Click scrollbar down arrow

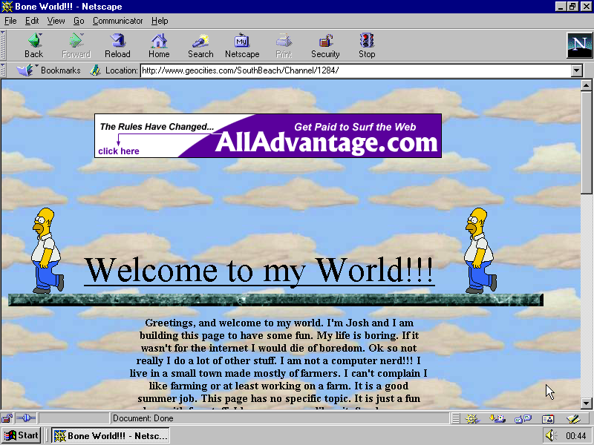click(x=586, y=403)
